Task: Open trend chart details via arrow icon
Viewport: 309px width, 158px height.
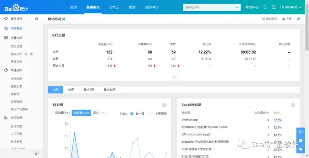Action: coord(164,105)
